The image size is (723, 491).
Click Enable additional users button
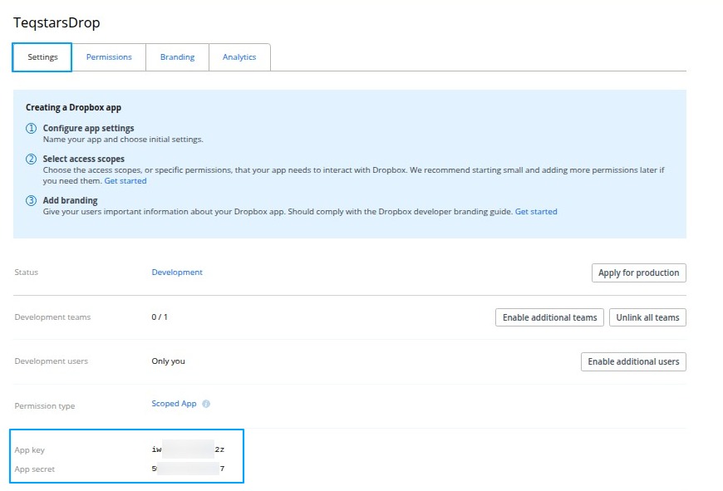[633, 362]
